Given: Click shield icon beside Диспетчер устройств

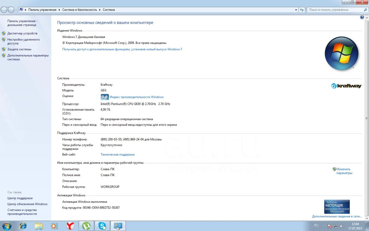Looking at the screenshot, I should (3, 33).
